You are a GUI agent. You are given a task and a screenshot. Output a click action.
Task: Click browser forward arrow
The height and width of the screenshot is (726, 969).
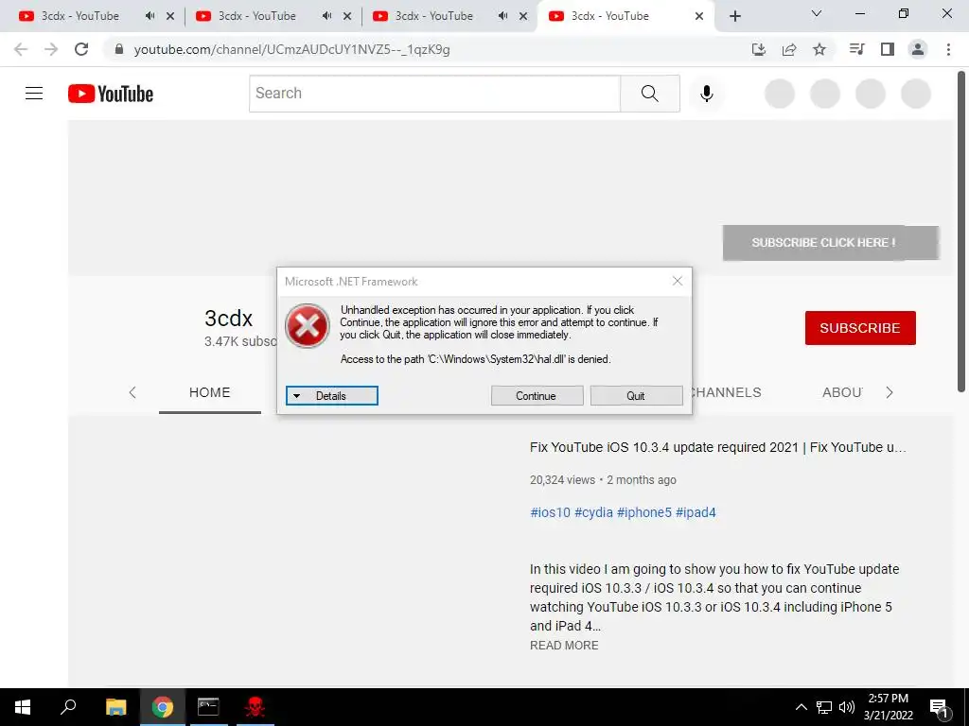pos(51,49)
